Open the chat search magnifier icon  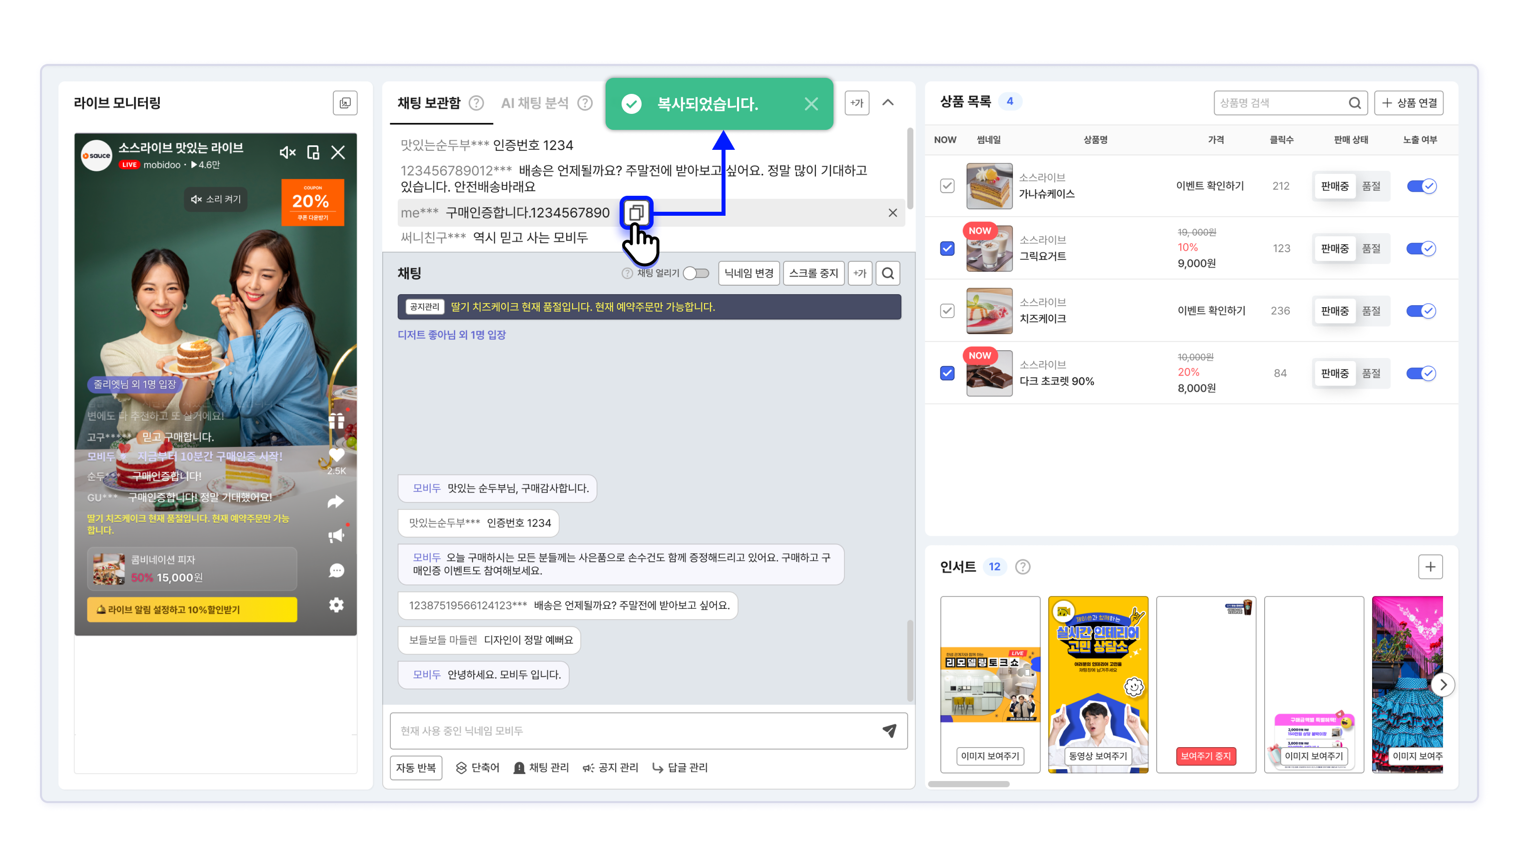pyautogui.click(x=887, y=273)
